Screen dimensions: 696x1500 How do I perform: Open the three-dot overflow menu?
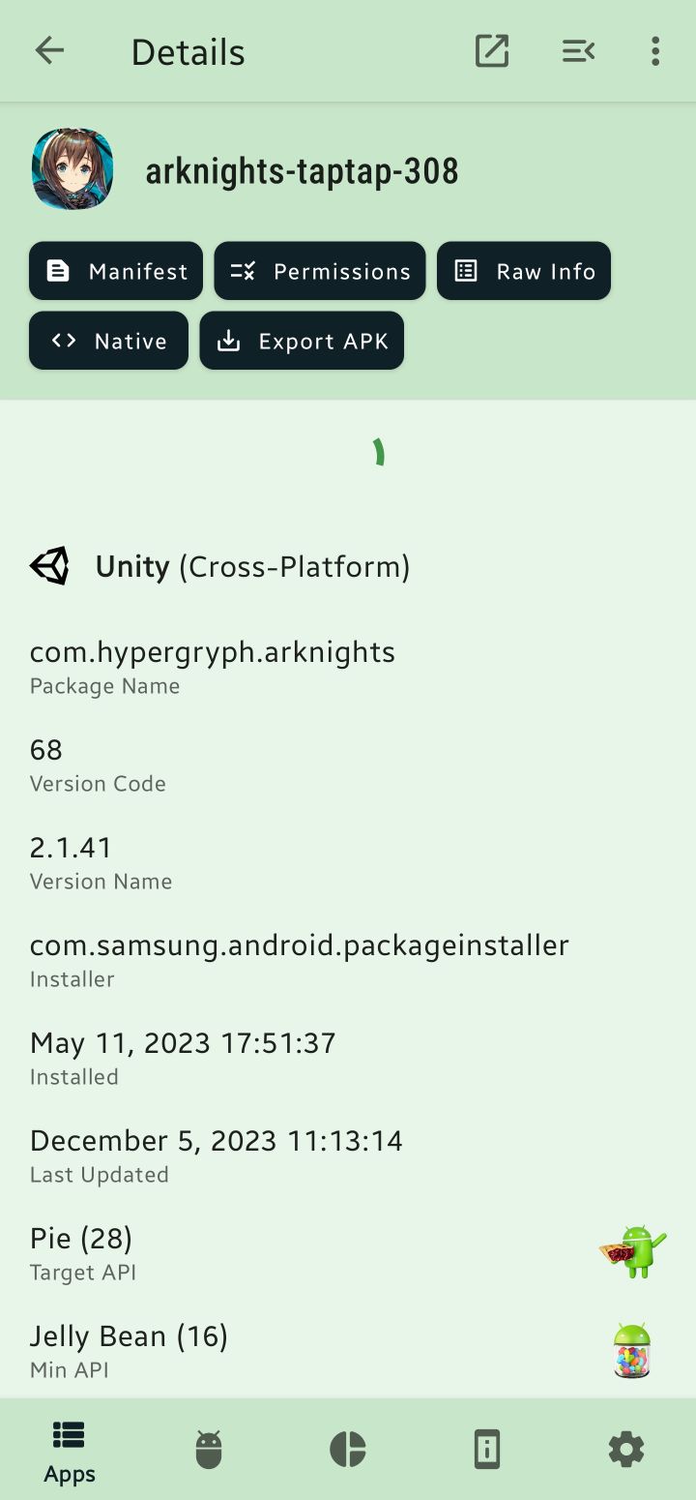coord(655,51)
